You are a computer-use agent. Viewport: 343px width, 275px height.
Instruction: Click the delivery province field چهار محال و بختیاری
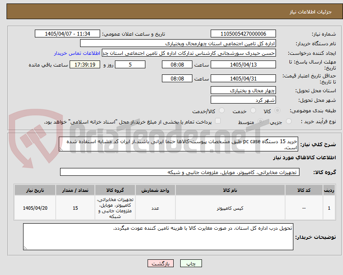coord(243,90)
